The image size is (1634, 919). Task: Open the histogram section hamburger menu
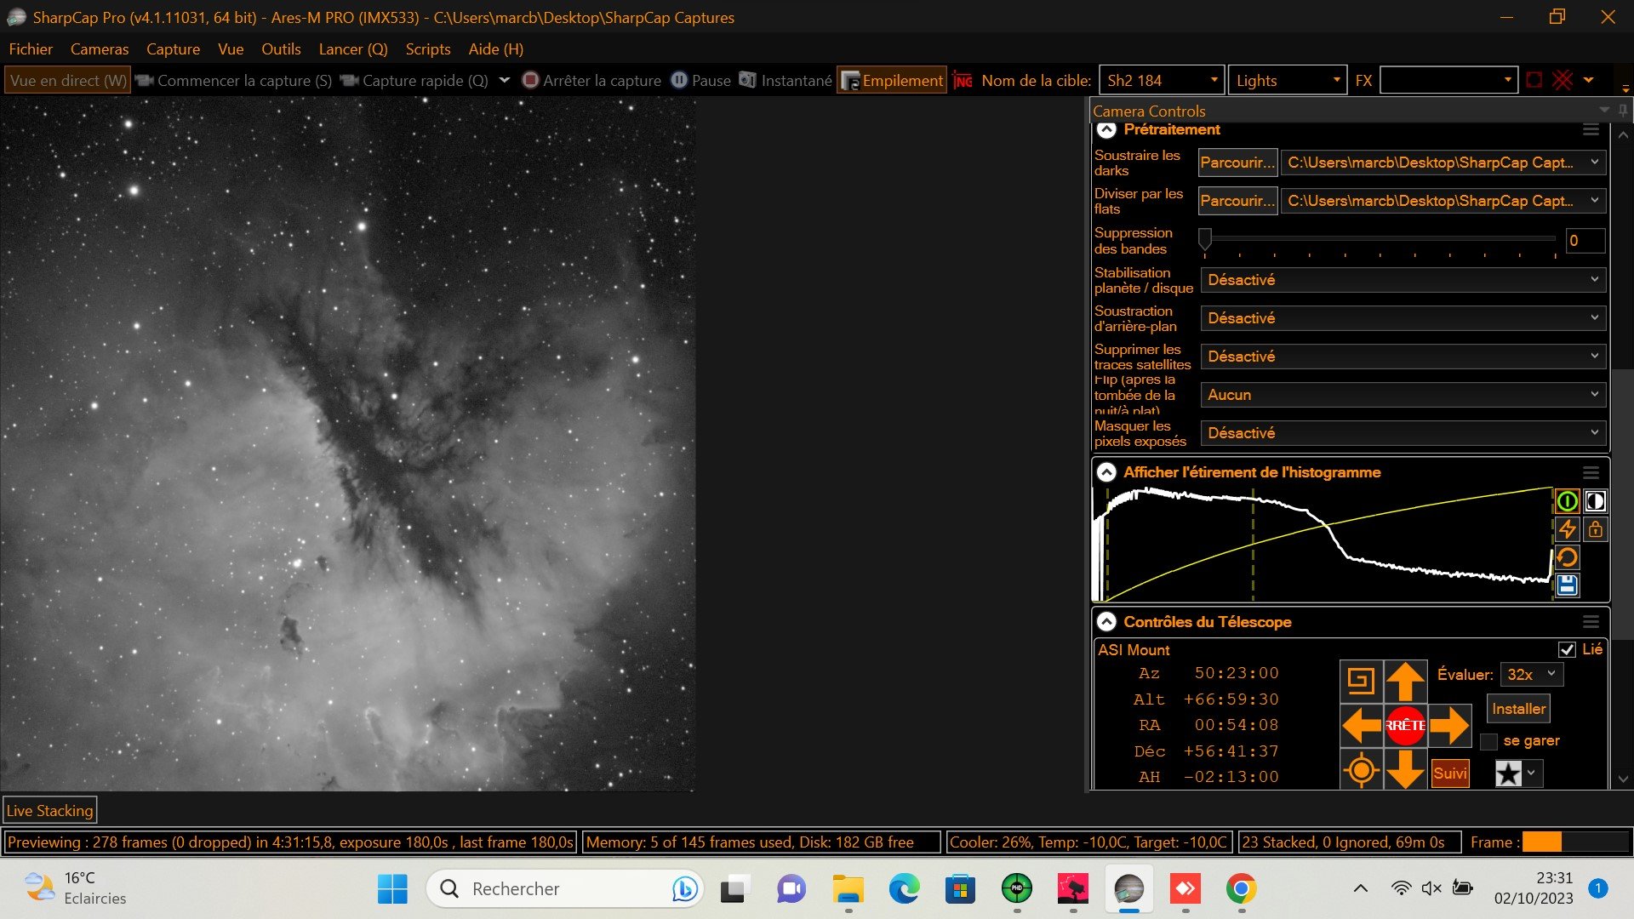[1591, 473]
